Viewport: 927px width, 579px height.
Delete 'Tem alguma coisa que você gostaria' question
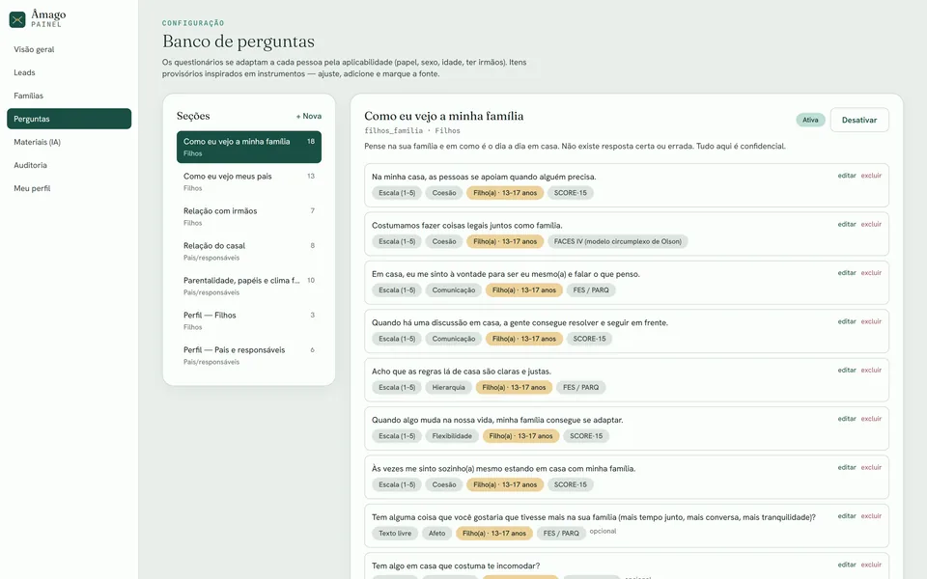(871, 515)
